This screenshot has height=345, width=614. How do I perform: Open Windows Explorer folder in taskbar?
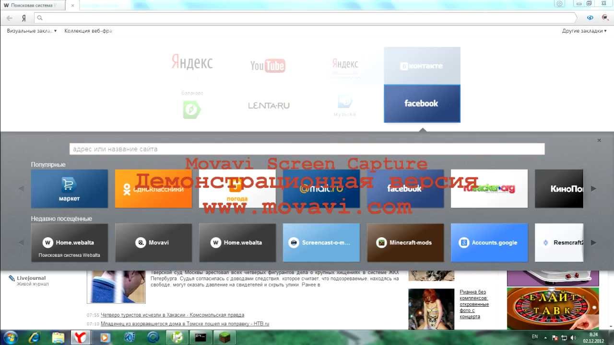coord(58,337)
